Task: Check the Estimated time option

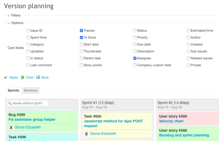Action: click(188, 31)
